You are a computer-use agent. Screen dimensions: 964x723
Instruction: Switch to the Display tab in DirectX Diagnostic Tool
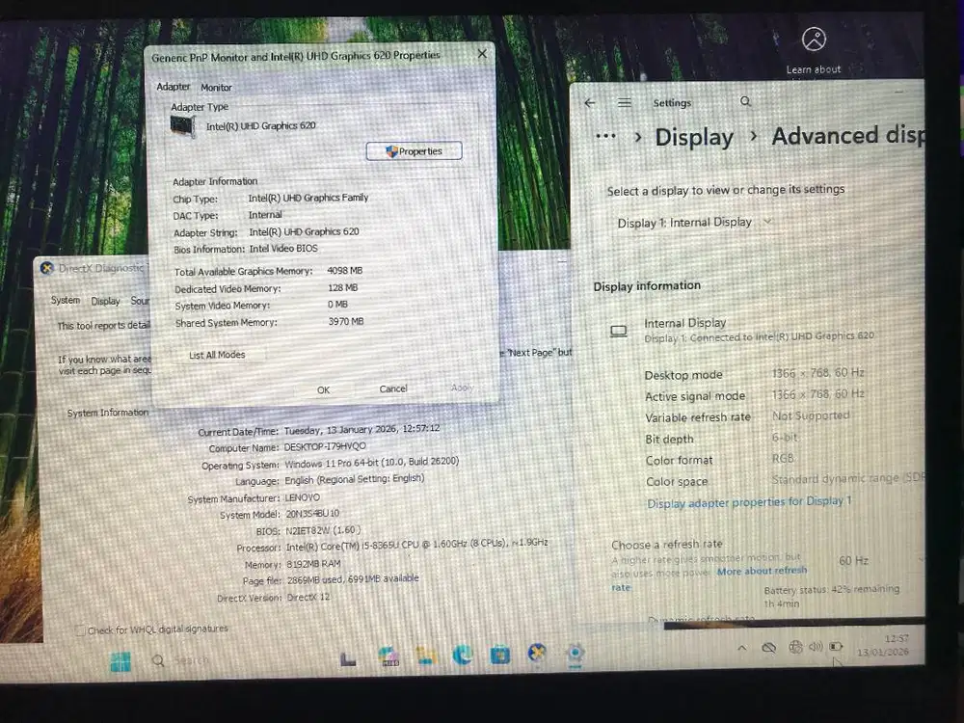click(x=105, y=300)
